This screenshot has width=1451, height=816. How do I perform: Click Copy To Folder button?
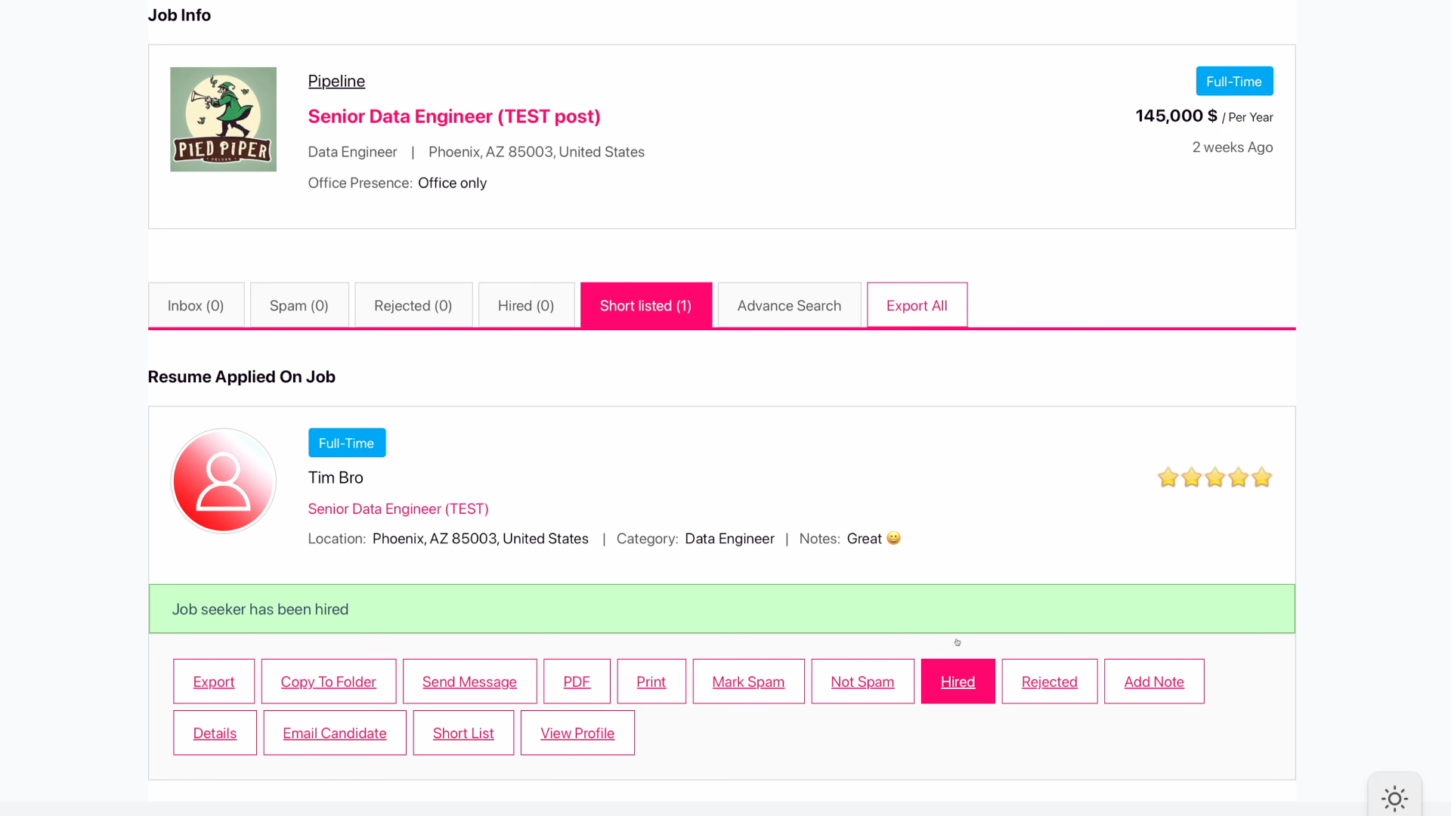click(x=328, y=682)
